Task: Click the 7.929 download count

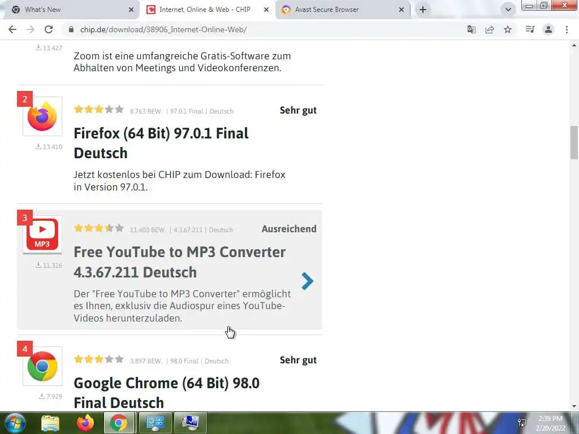Action: tap(50, 396)
